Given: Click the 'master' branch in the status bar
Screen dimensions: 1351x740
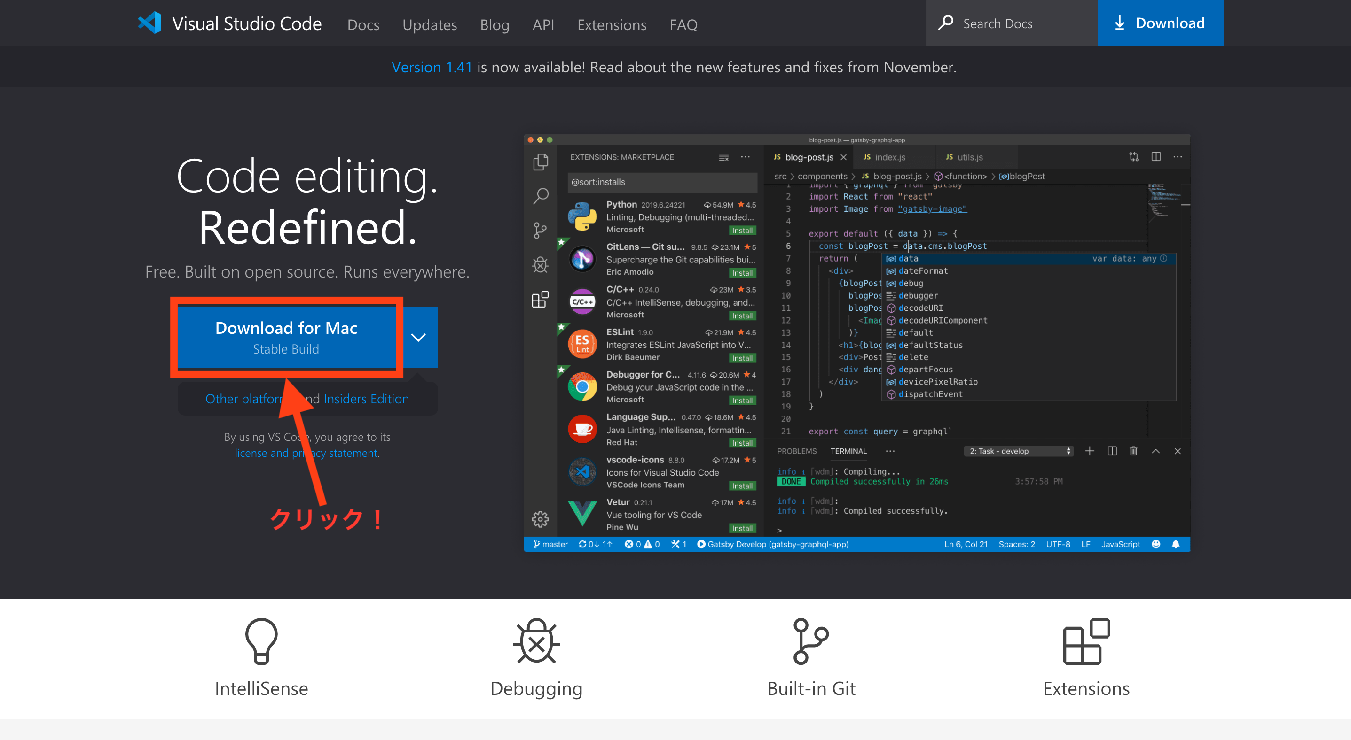Looking at the screenshot, I should (550, 544).
